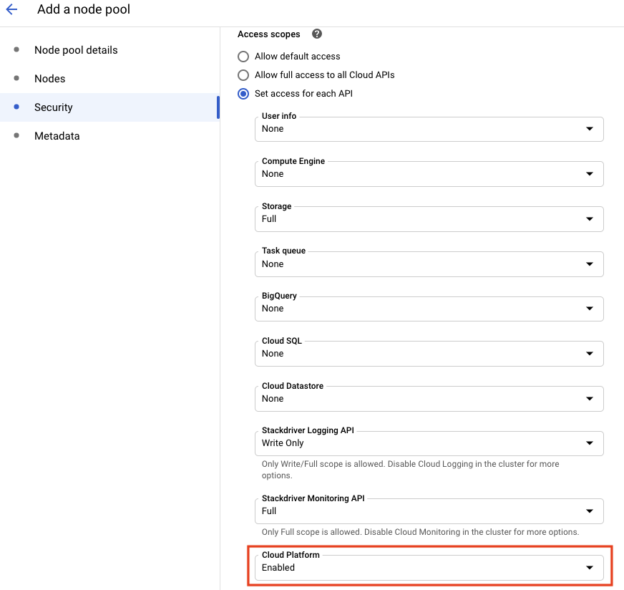The height and width of the screenshot is (590, 624).
Task: Open Stackdriver Monitoring API dropdown
Action: point(429,511)
